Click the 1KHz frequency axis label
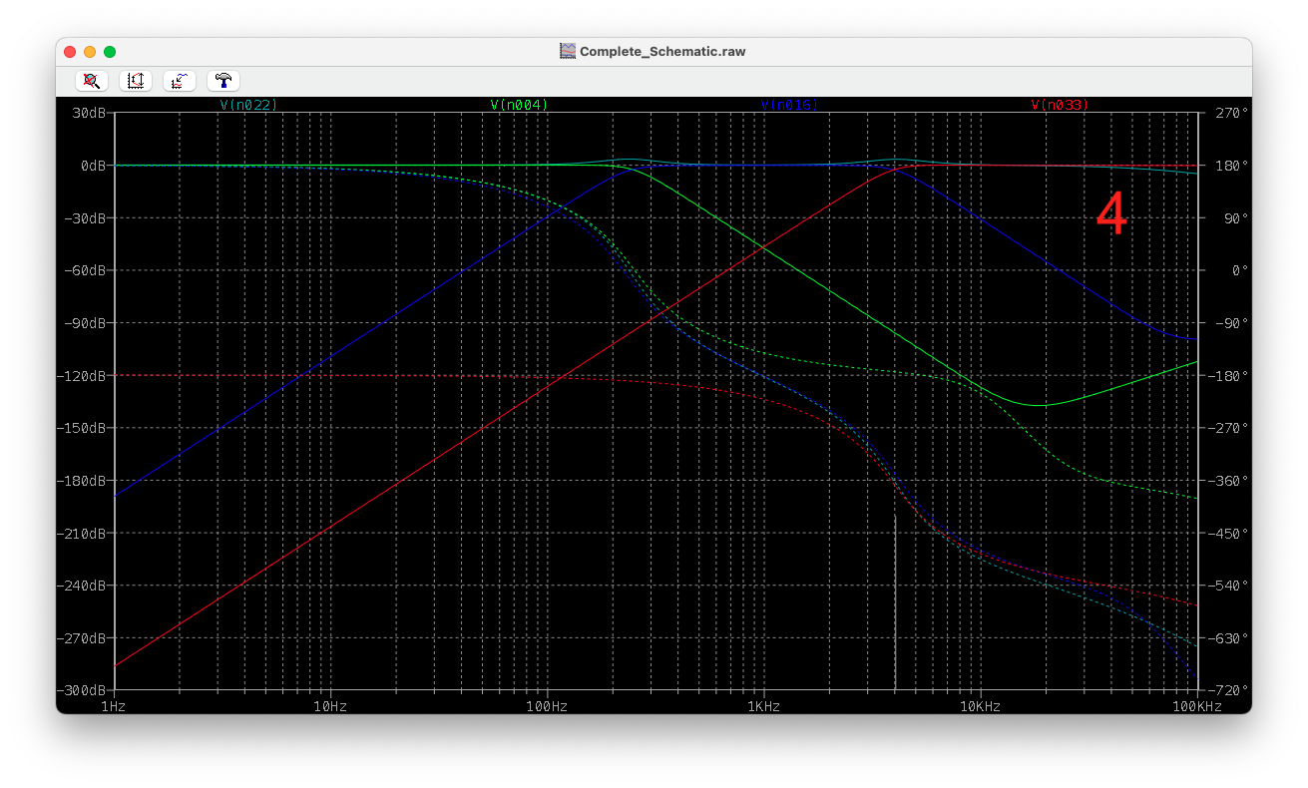 pos(763,706)
